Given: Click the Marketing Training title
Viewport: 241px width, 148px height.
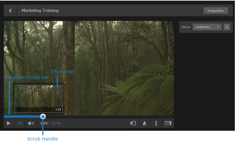Looking at the screenshot, I should tap(40, 10).
